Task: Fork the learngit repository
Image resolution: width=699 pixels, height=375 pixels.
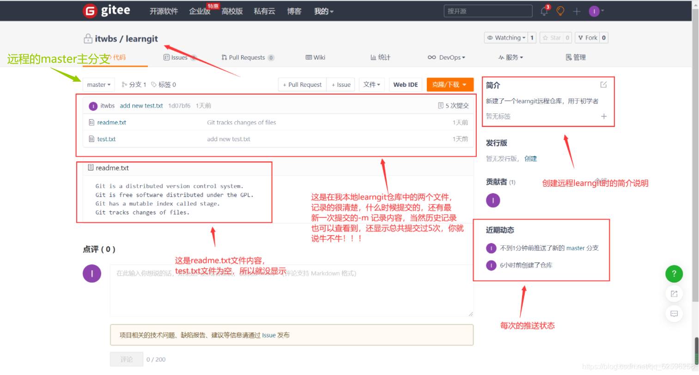Action: 588,38
